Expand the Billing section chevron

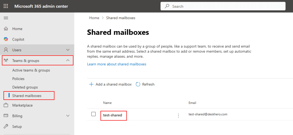pyautogui.click(x=68, y=116)
